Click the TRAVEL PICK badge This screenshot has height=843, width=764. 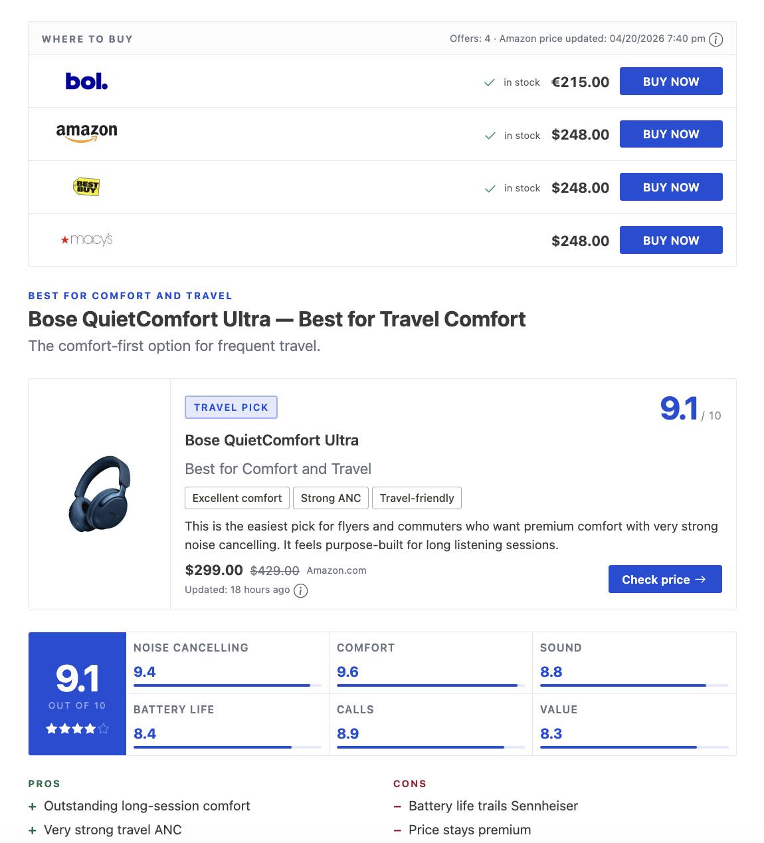[231, 407]
